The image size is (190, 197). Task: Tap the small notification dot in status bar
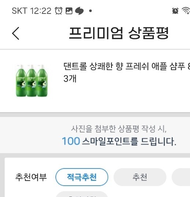point(90,11)
